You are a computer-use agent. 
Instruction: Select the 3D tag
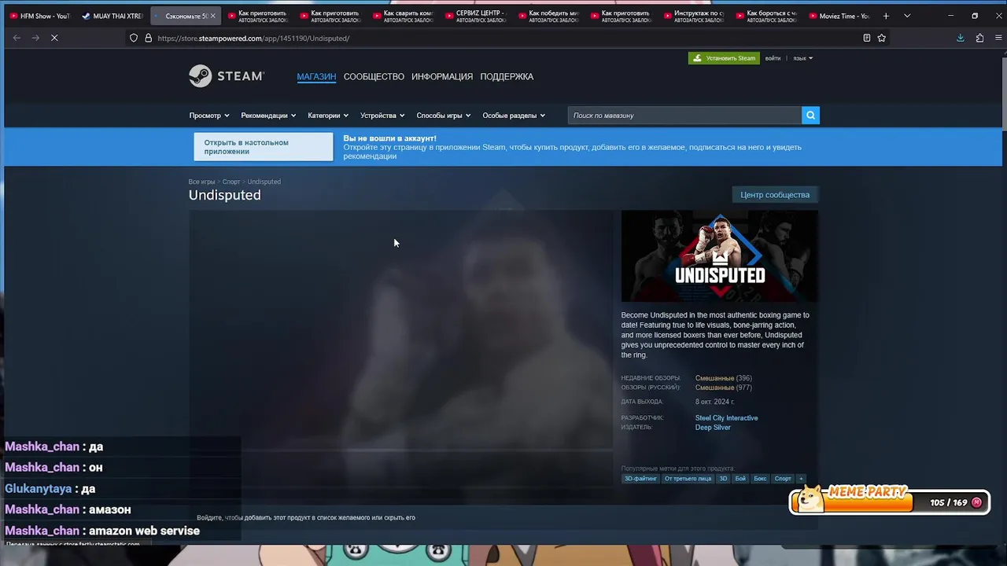pyautogui.click(x=723, y=479)
